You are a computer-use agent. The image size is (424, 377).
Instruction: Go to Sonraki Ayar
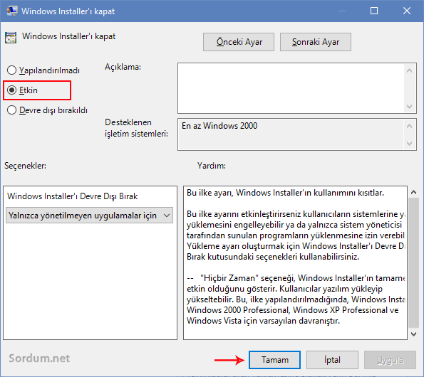point(316,42)
